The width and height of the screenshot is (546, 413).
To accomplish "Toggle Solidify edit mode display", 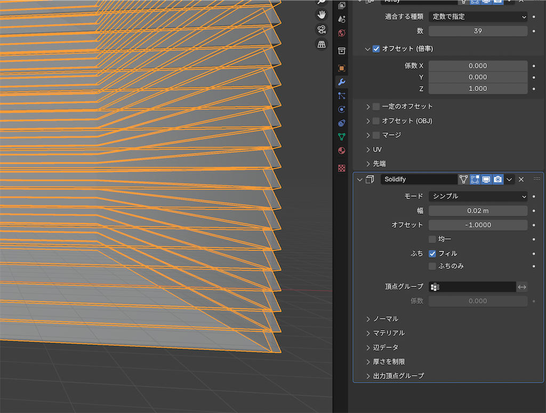I will 475,179.
